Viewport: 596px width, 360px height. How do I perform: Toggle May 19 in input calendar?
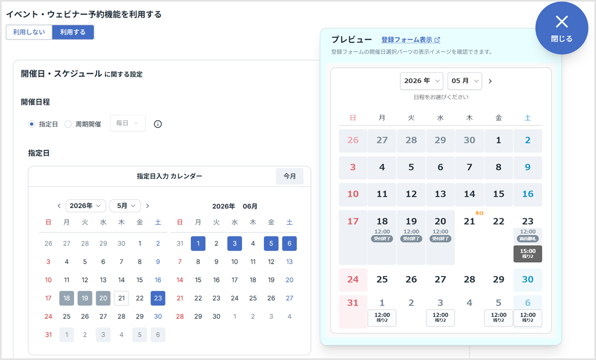coord(85,298)
